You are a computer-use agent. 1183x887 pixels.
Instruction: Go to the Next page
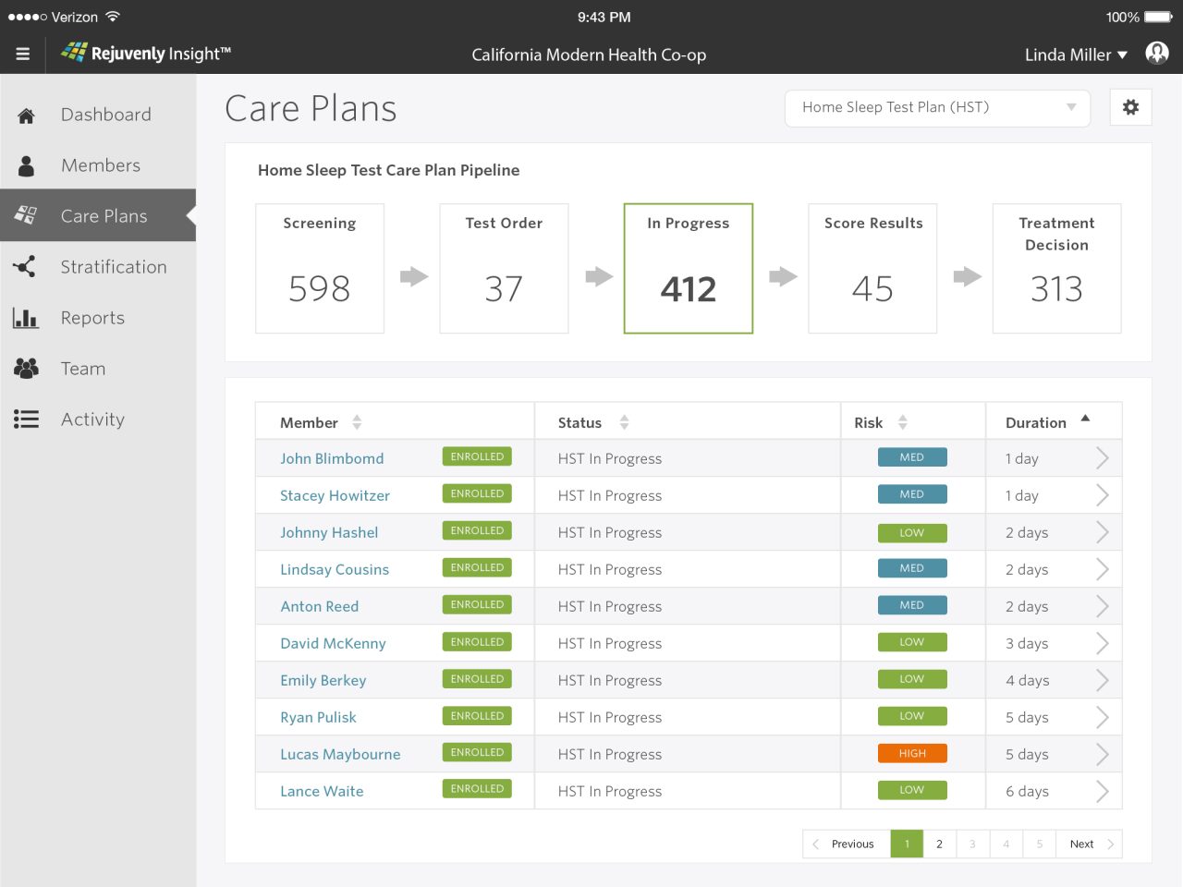(1090, 844)
